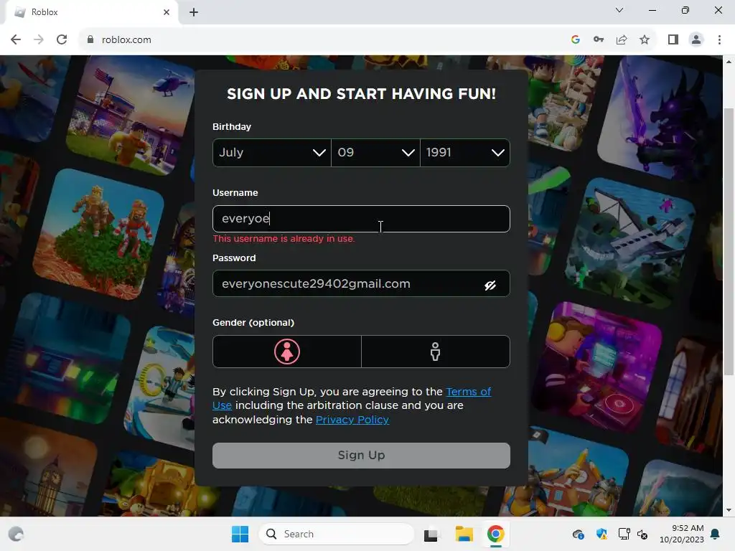
Task: Select the male gender option
Action: tap(436, 352)
